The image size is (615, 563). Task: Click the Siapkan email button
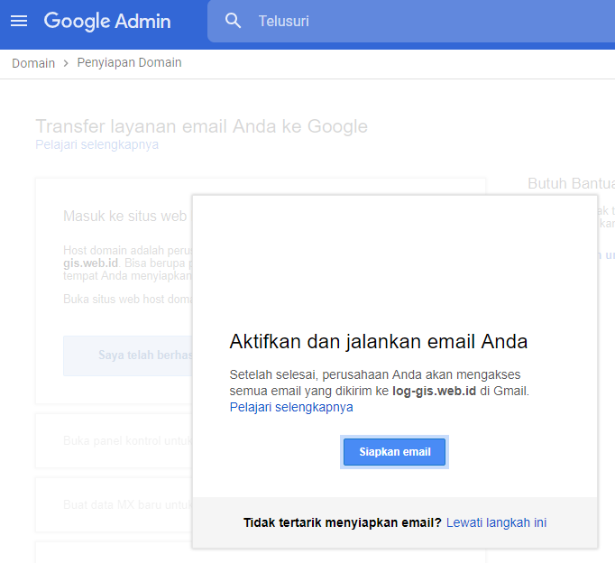click(394, 452)
